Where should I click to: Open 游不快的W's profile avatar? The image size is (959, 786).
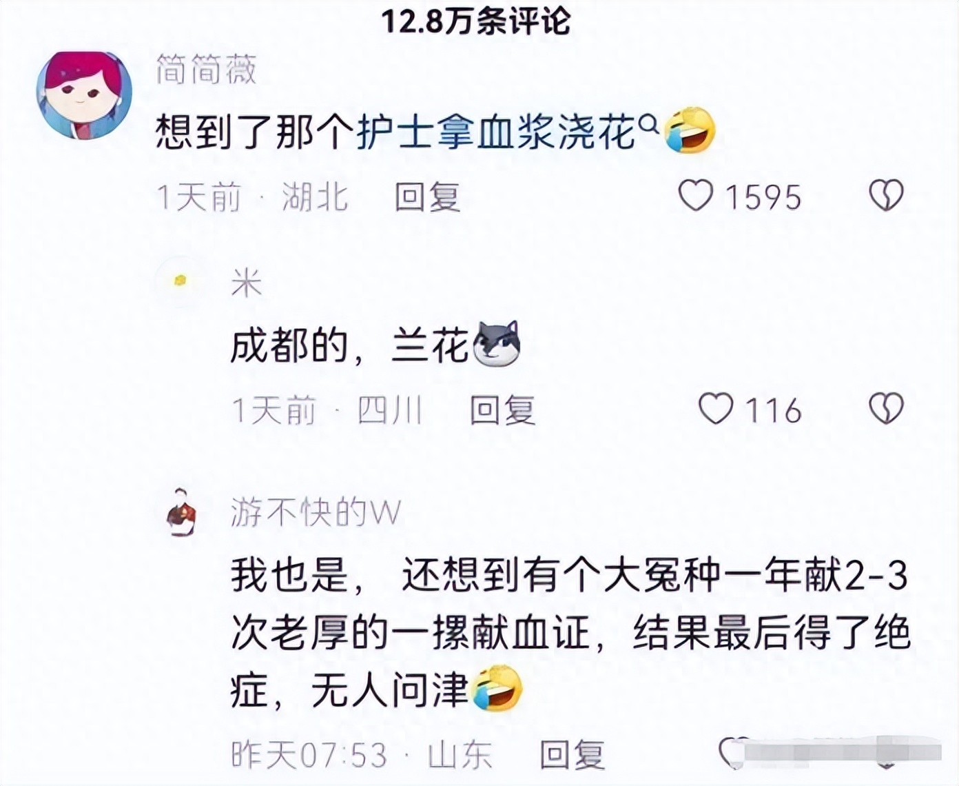[182, 513]
